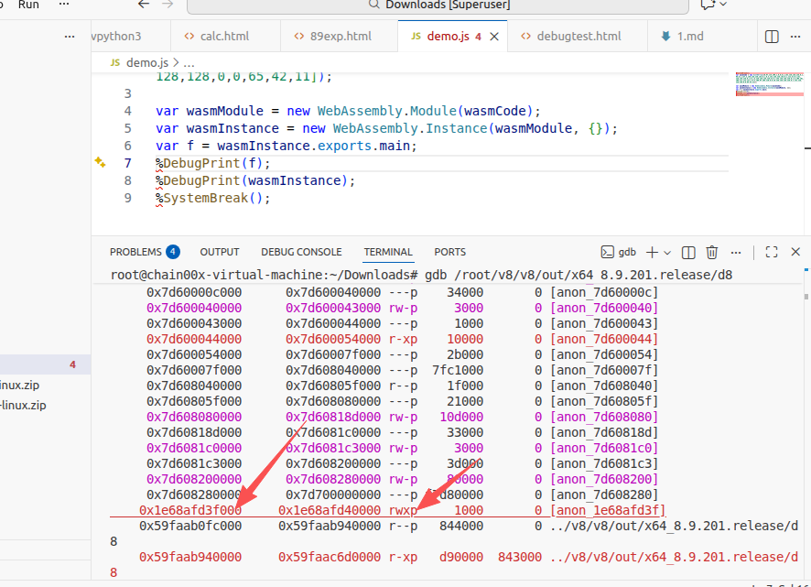Select the inux.zip file in explorer
The width and height of the screenshot is (811, 587).
tap(19, 386)
